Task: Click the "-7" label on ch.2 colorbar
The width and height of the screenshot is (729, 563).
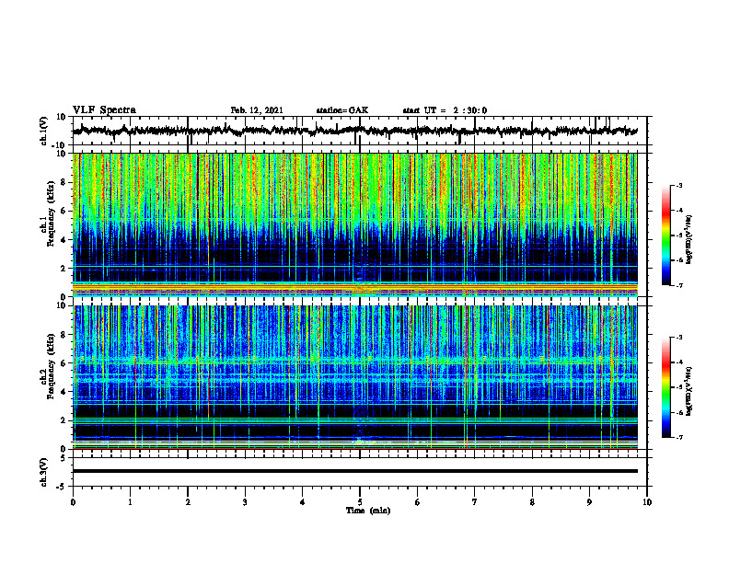Action: coord(678,437)
